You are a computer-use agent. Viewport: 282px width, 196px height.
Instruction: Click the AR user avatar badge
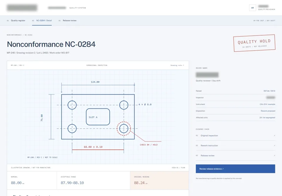[252, 8]
